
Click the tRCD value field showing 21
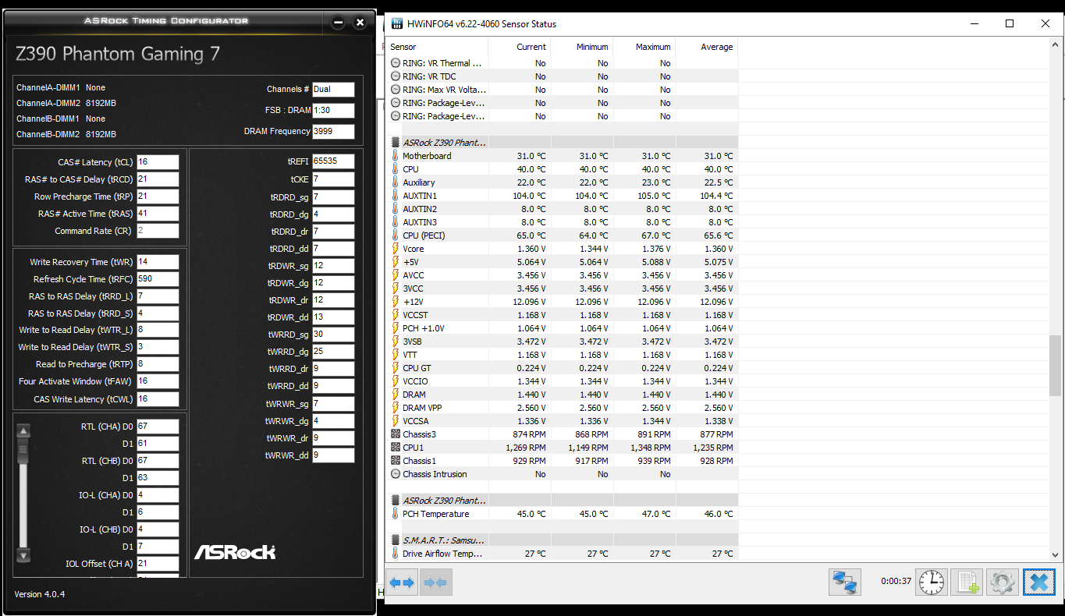(158, 179)
